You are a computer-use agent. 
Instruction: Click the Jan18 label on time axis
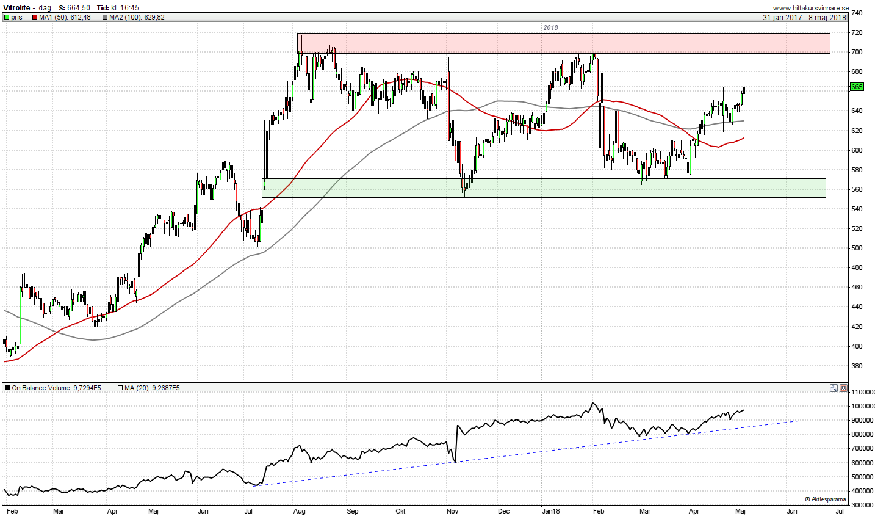(x=551, y=511)
